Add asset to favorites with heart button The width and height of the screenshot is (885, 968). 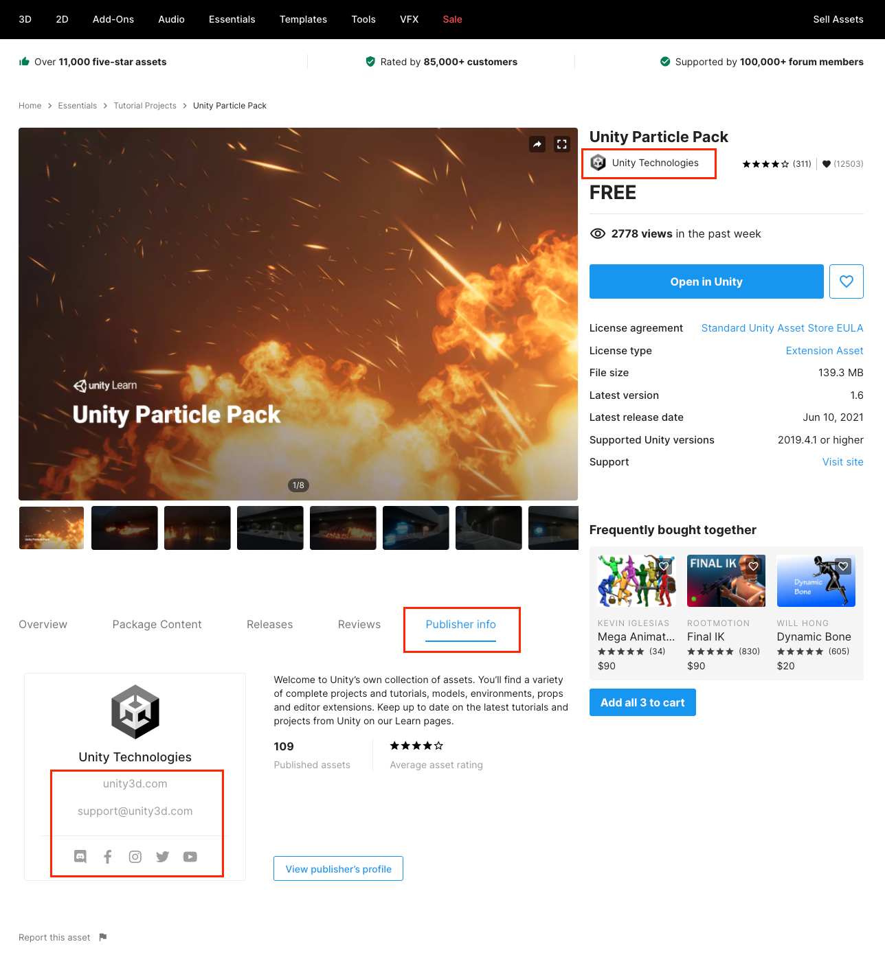pyautogui.click(x=847, y=281)
